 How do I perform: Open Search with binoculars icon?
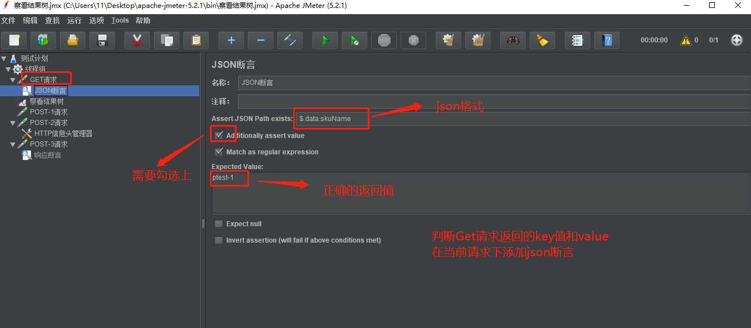point(513,40)
